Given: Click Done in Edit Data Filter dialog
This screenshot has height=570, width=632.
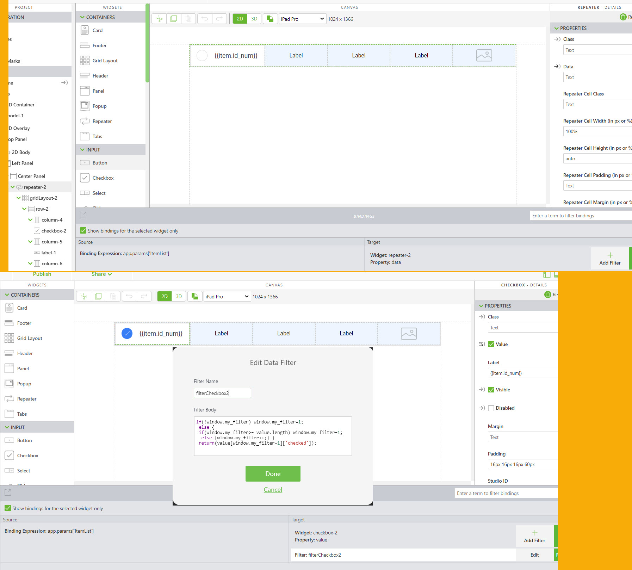Looking at the screenshot, I should point(273,473).
